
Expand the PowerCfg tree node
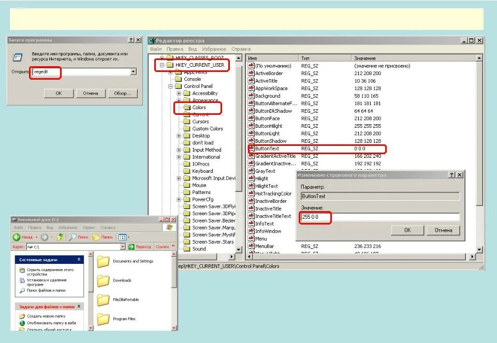tap(179, 200)
